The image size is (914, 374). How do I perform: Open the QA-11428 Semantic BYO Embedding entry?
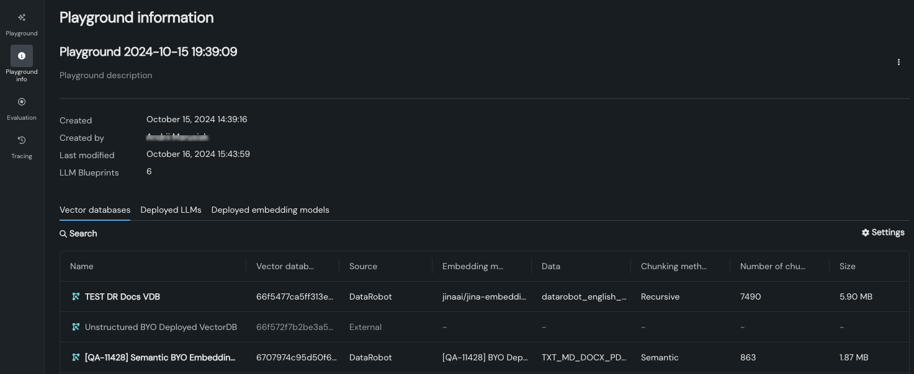[160, 358]
